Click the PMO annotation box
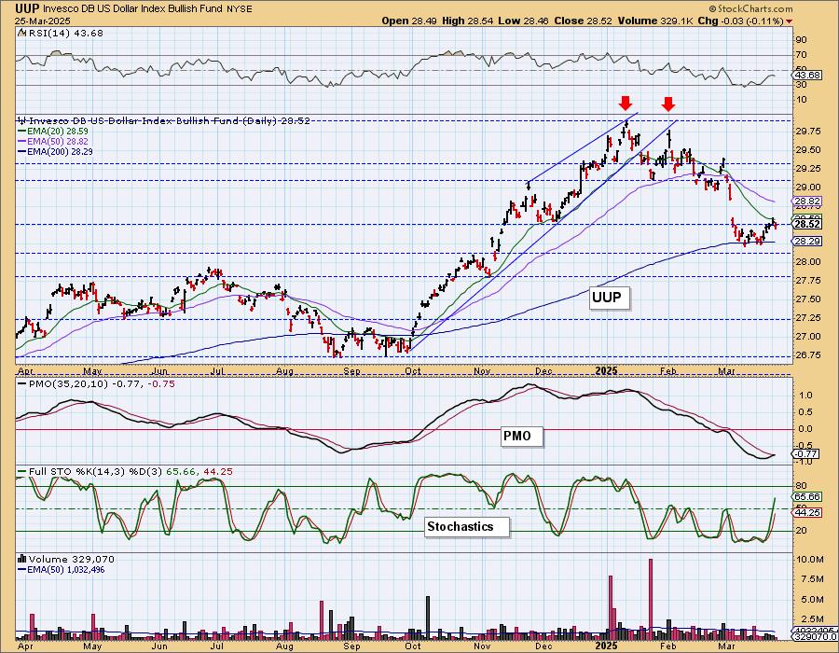839x653 pixels. click(522, 437)
